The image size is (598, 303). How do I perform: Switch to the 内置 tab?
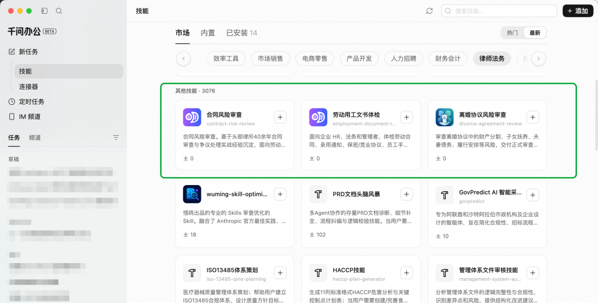click(208, 33)
